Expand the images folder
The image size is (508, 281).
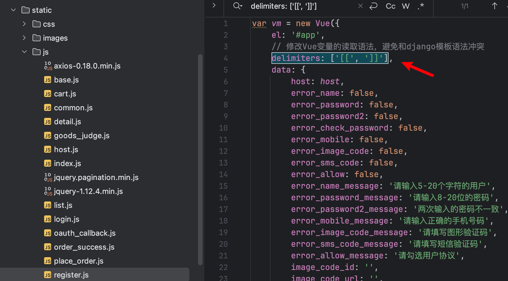(24, 38)
